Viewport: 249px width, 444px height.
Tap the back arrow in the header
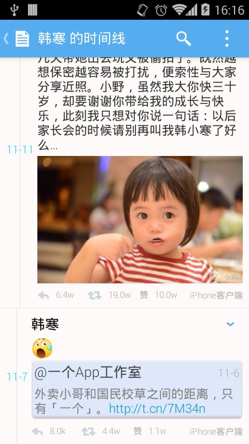point(6,39)
